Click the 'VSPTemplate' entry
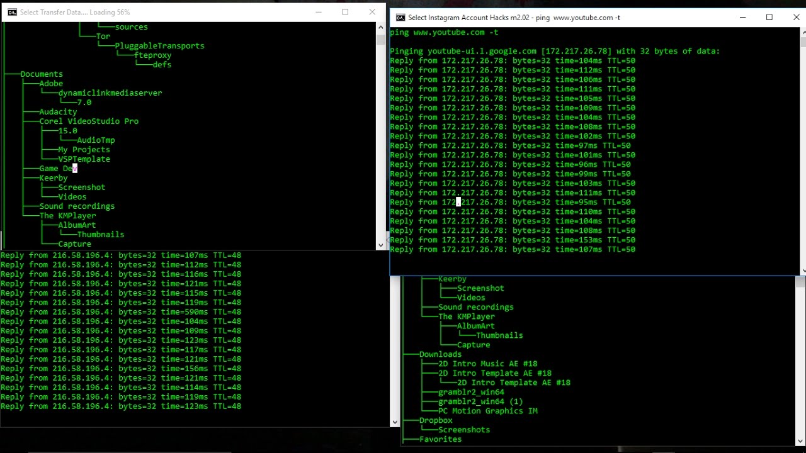 coord(84,159)
